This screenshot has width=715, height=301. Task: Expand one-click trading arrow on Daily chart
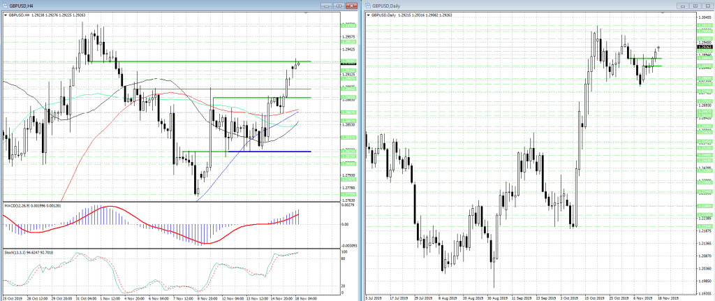point(369,15)
